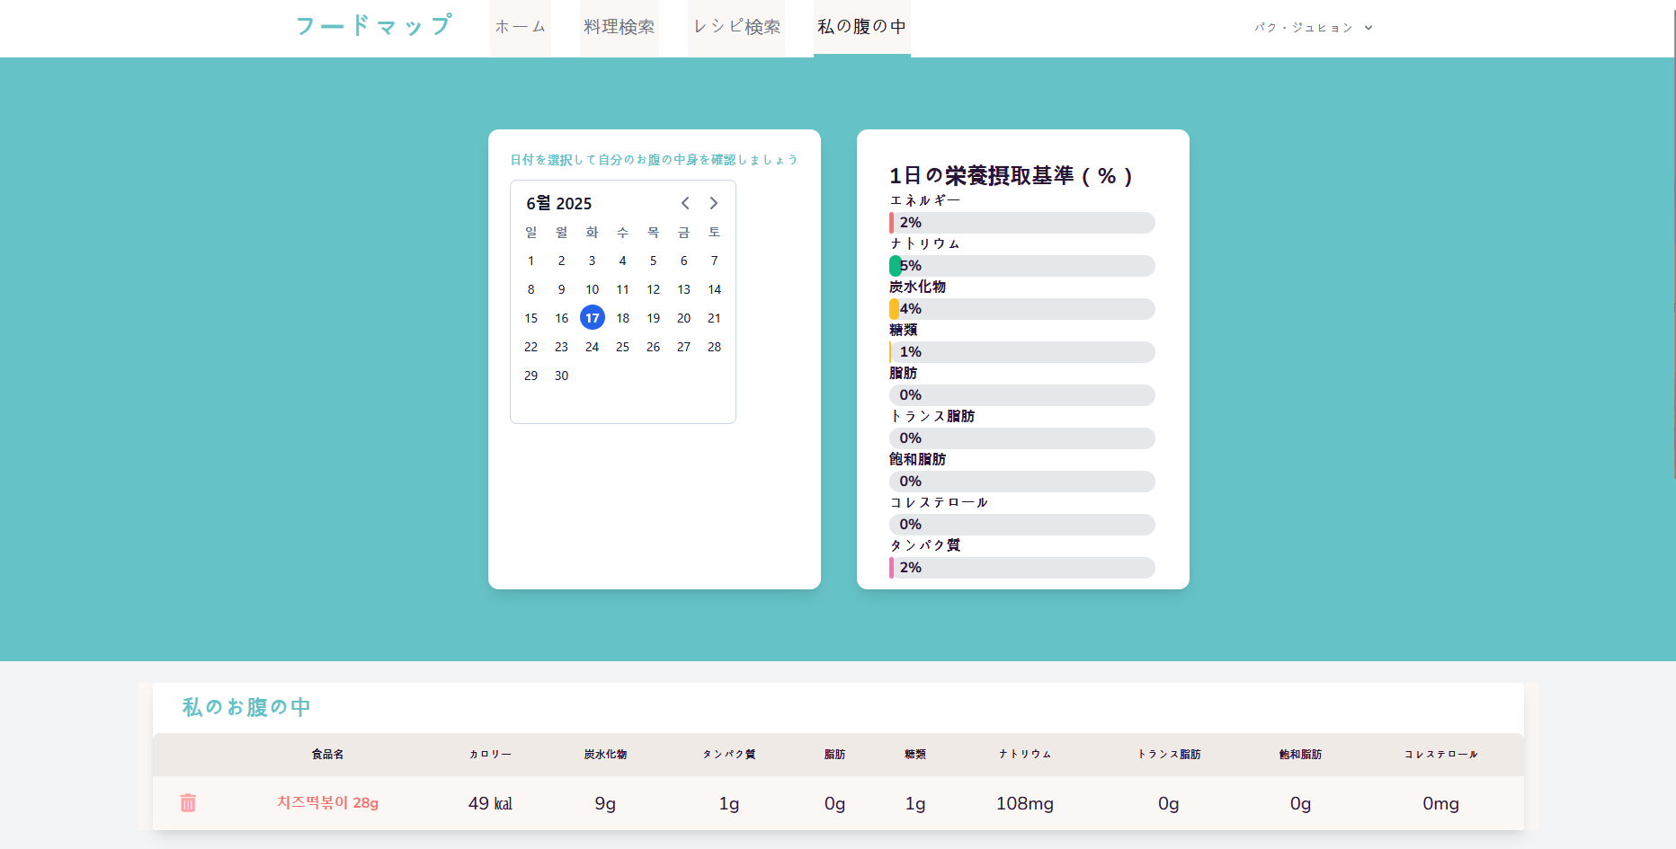Click the トランス脂肪 0% progress bar

[x=1022, y=438]
